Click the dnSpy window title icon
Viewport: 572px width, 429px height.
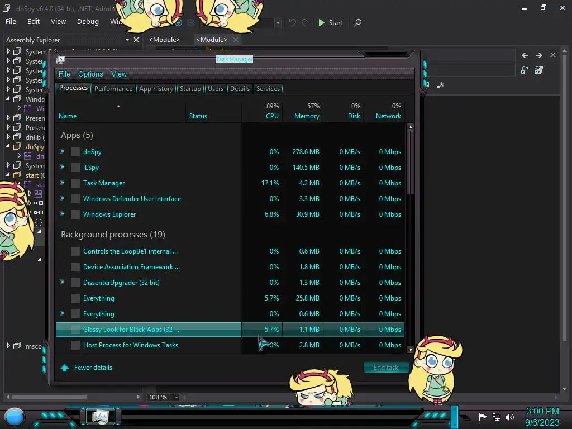(x=6, y=8)
